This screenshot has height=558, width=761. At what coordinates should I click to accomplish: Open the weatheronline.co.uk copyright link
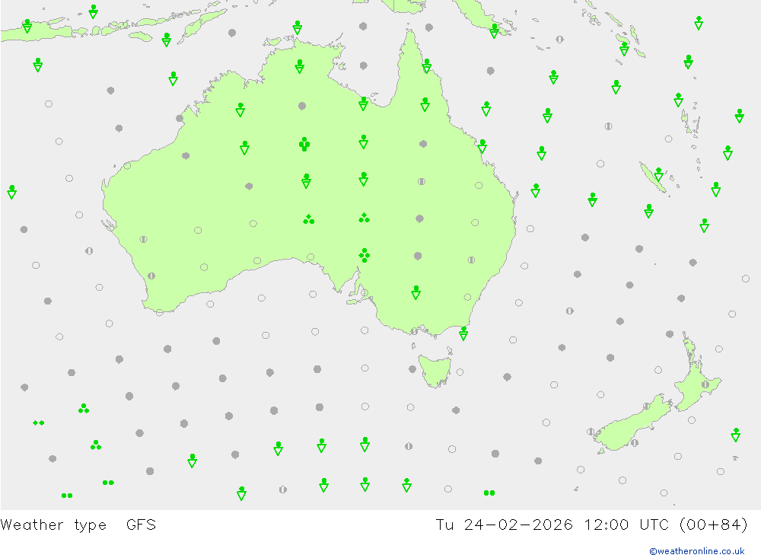point(697,550)
